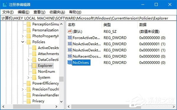The image size is (177, 110).
Task: Click the REG_SZ type cell
Action: coord(110,31)
